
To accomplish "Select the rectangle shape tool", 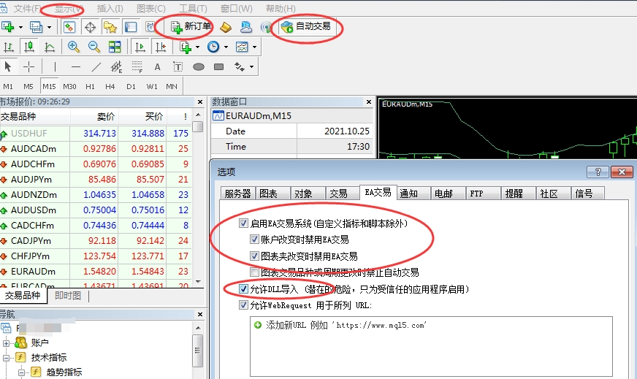I will (x=218, y=66).
